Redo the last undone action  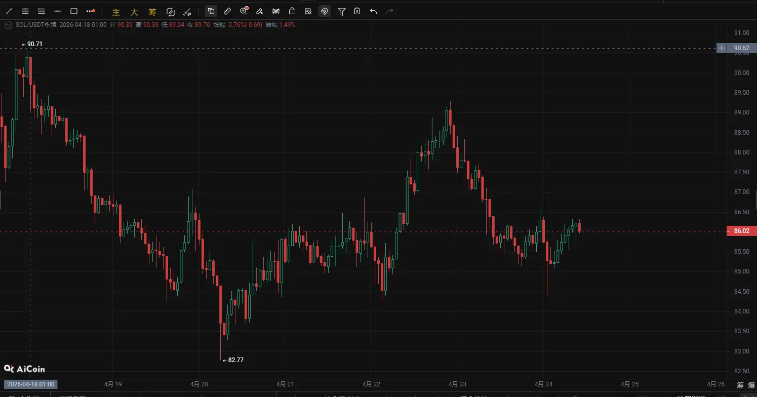click(389, 11)
